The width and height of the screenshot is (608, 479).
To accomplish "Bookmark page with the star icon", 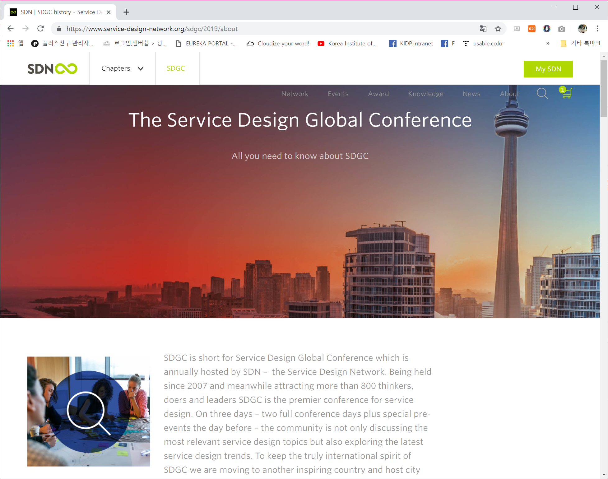I will coord(498,29).
